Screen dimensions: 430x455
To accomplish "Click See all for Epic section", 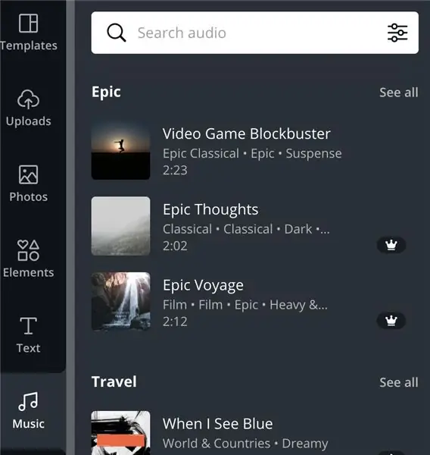I will pos(399,93).
